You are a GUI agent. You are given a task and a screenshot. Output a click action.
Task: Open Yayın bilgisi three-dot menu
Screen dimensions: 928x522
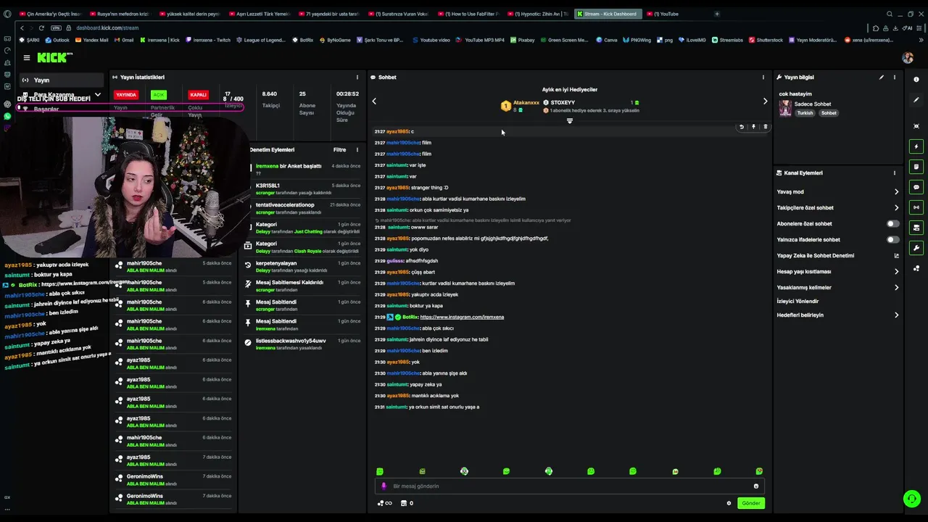(894, 77)
